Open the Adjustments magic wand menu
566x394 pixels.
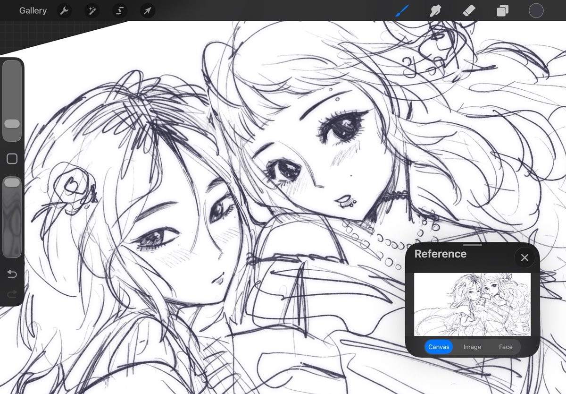coord(92,10)
